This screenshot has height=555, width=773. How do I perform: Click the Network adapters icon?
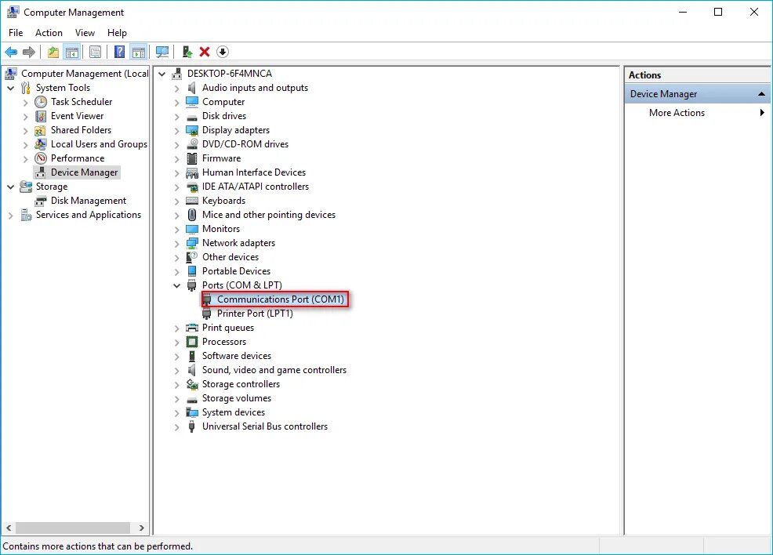coord(192,243)
